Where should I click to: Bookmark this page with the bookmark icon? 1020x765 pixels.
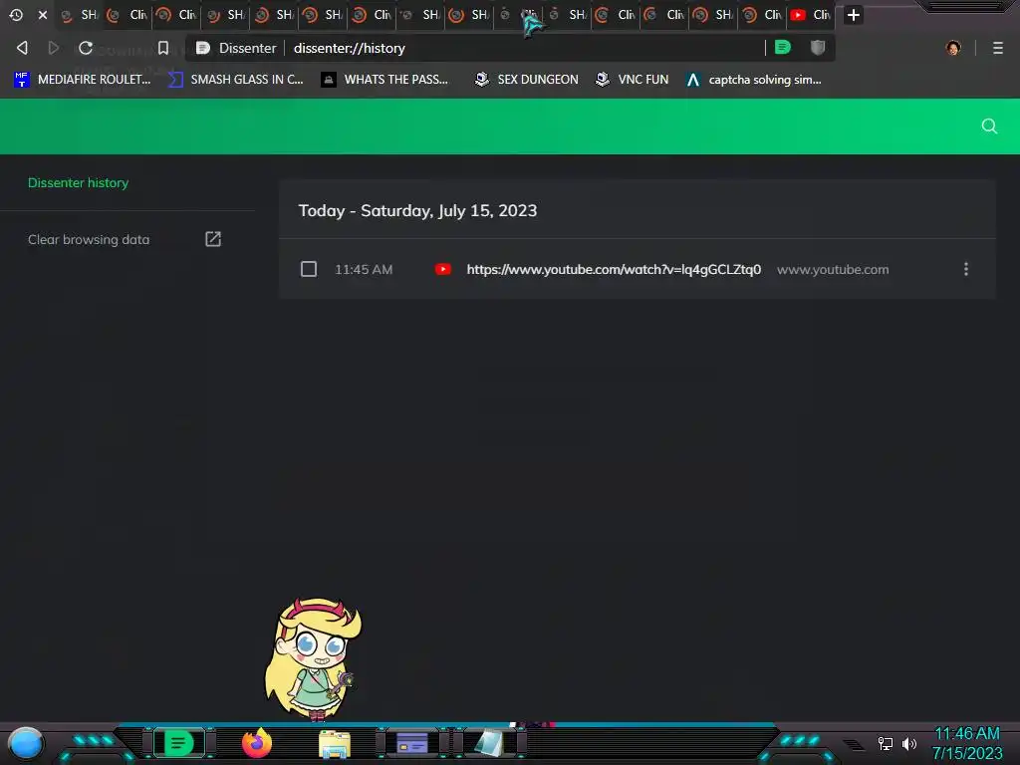click(163, 48)
